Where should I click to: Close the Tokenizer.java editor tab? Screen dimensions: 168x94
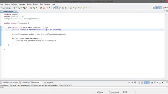15,11
